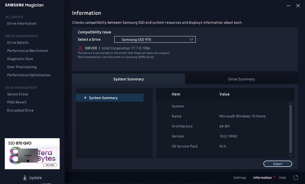
Task: Switch to the Drive Summary tab
Action: (x=241, y=79)
